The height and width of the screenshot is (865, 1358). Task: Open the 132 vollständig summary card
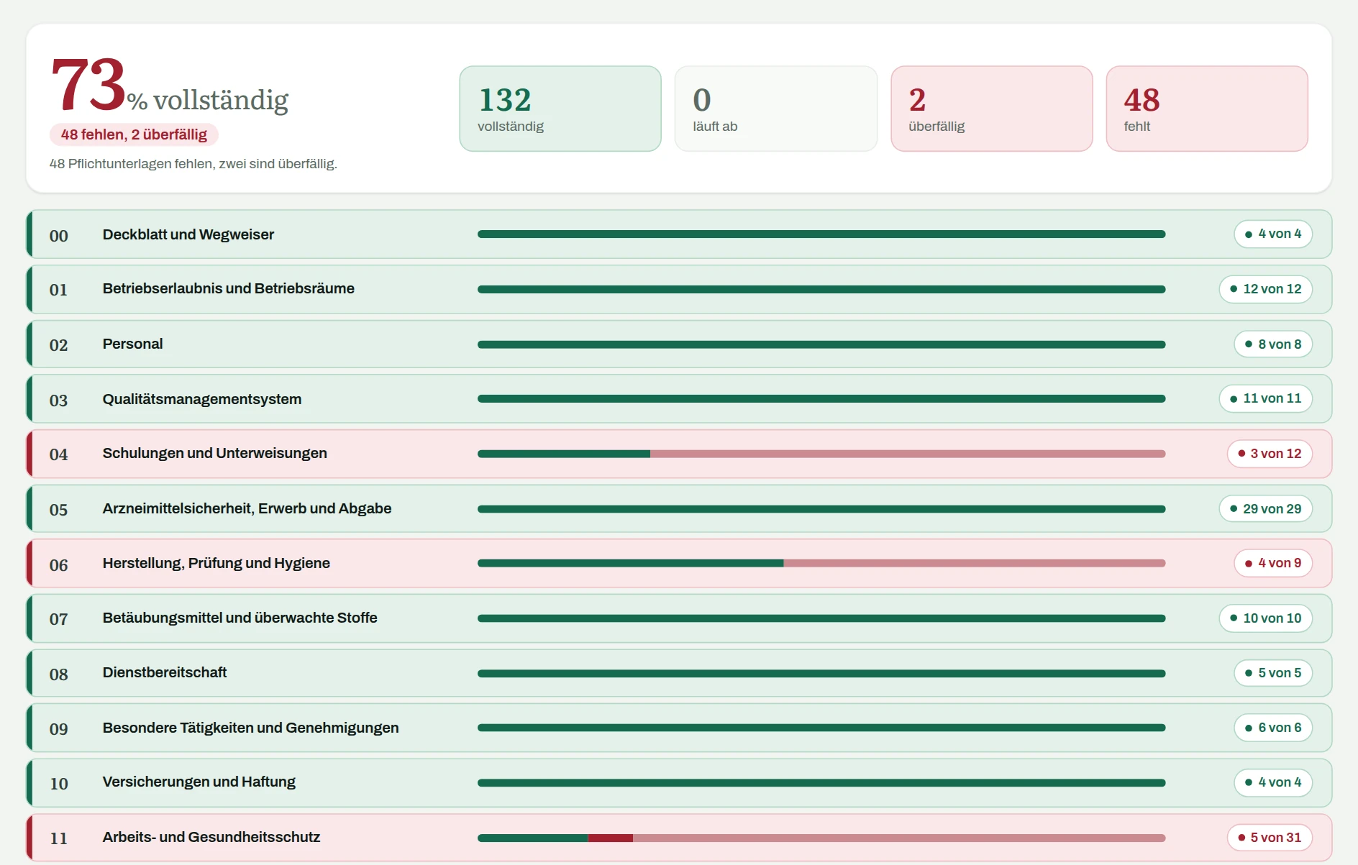[560, 109]
